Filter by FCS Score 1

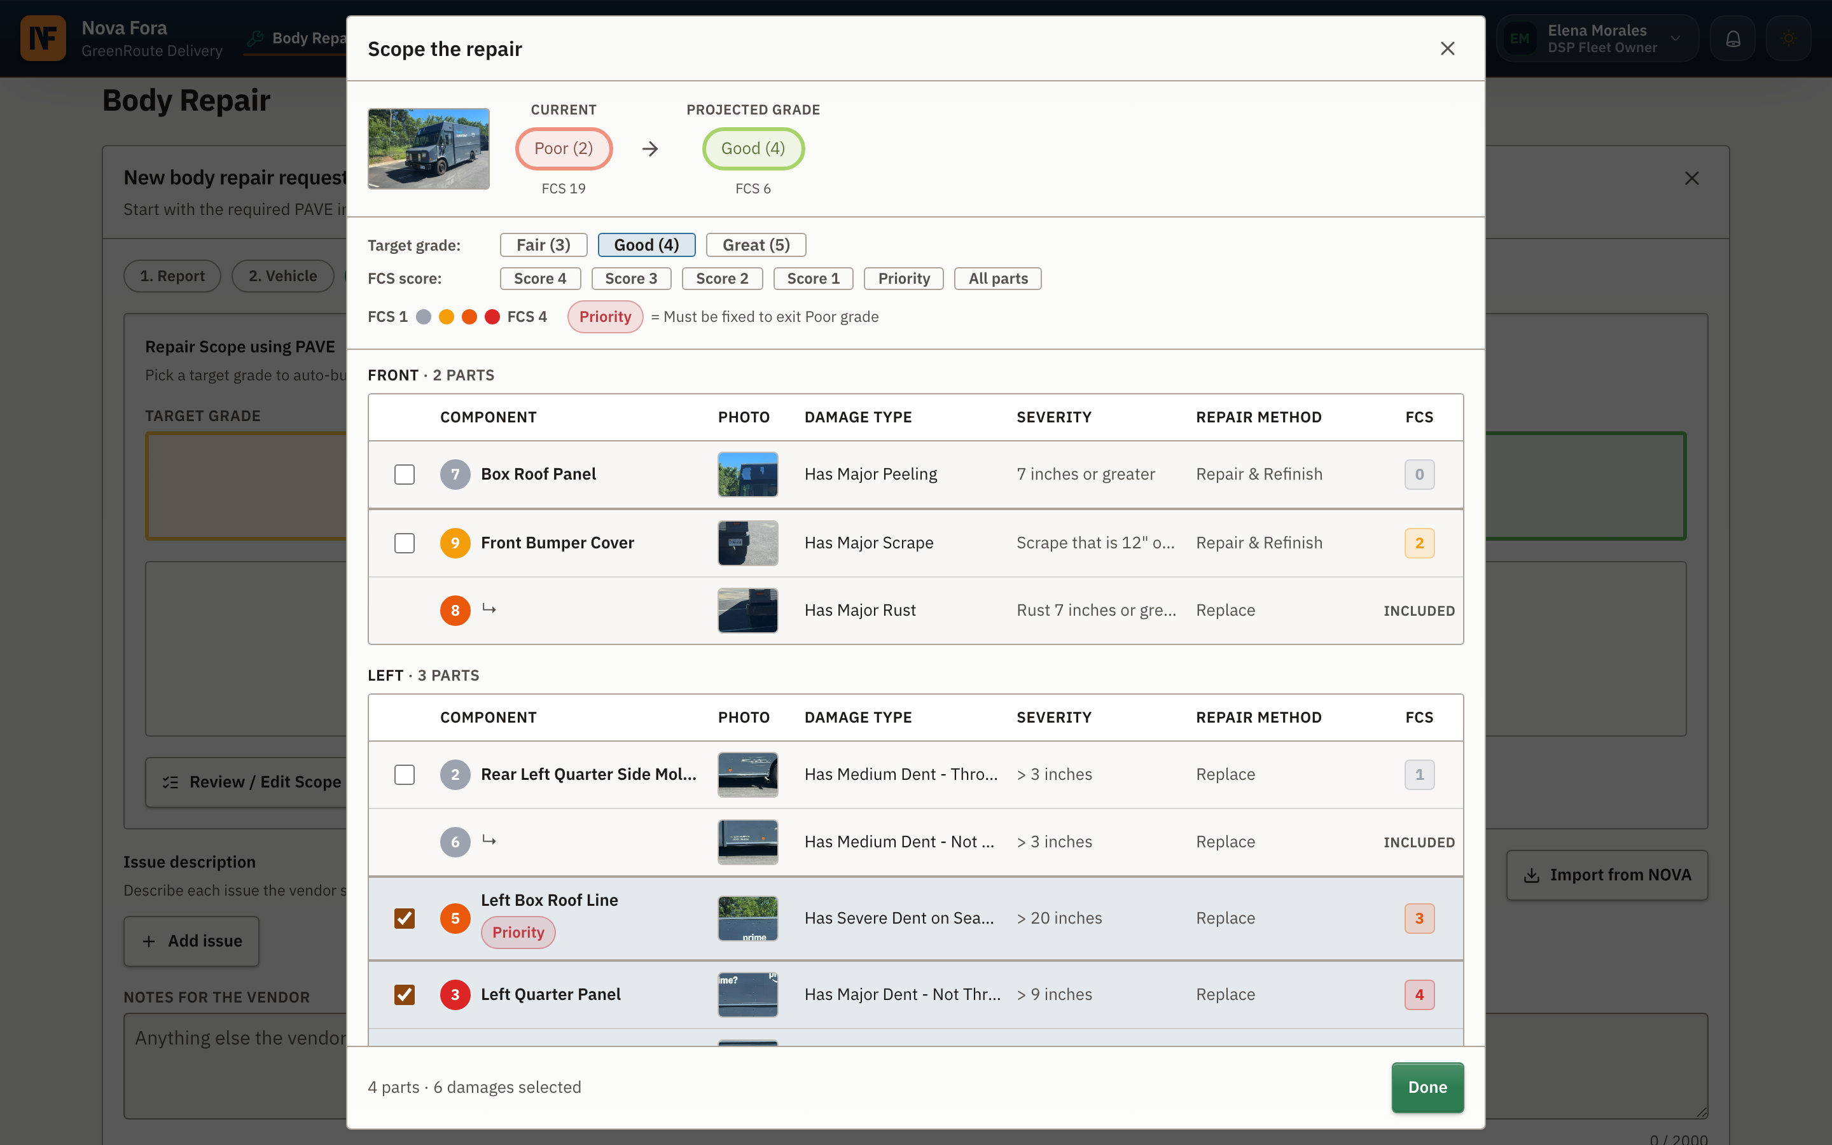[813, 279]
